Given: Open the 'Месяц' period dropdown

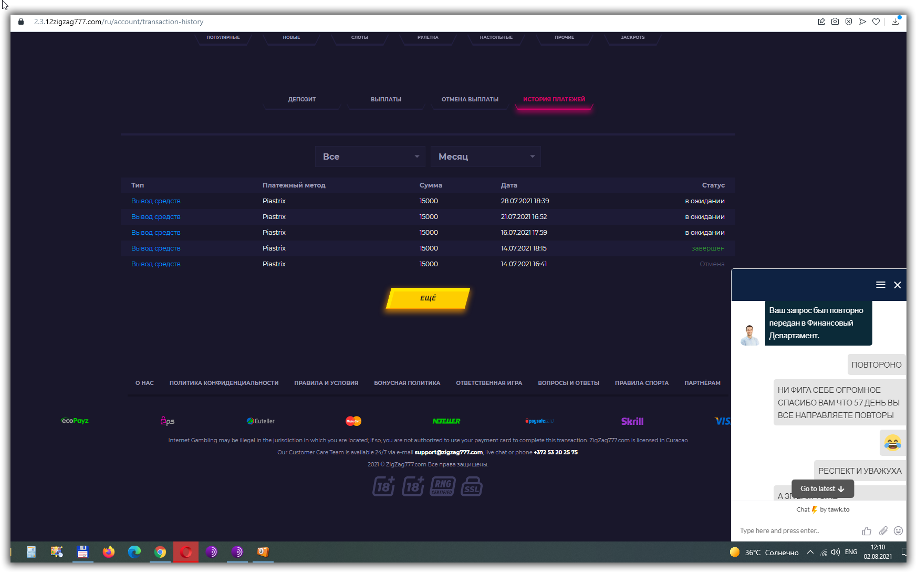Looking at the screenshot, I should point(486,157).
